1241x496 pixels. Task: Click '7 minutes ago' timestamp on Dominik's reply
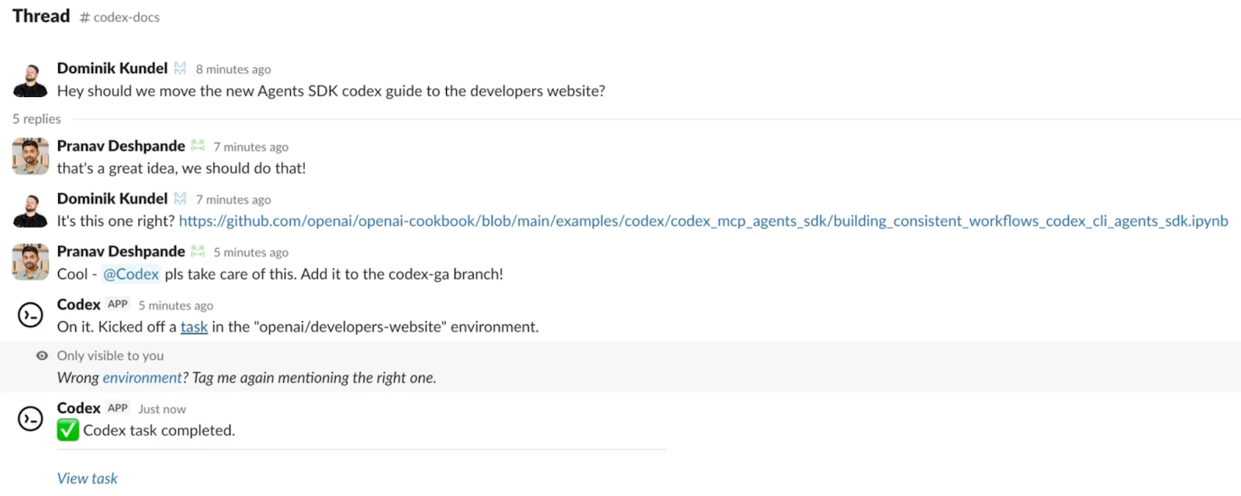pyautogui.click(x=233, y=199)
